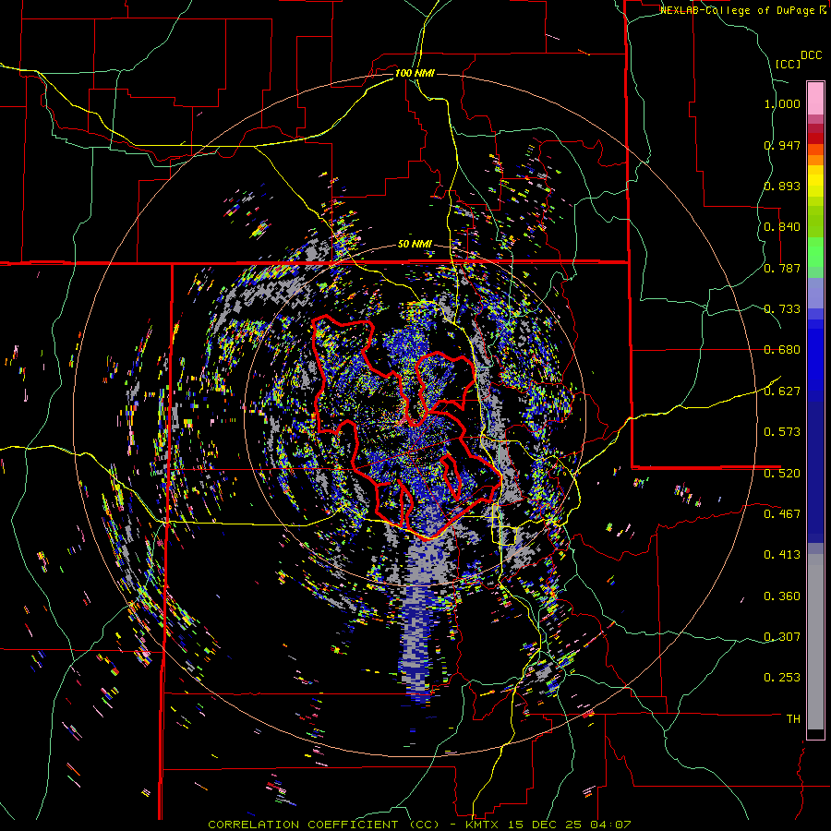Image resolution: width=831 pixels, height=831 pixels.
Task: Select the 0.573 scale value
Action: click(x=782, y=432)
